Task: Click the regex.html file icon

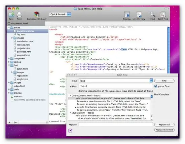Action: pos(15,76)
